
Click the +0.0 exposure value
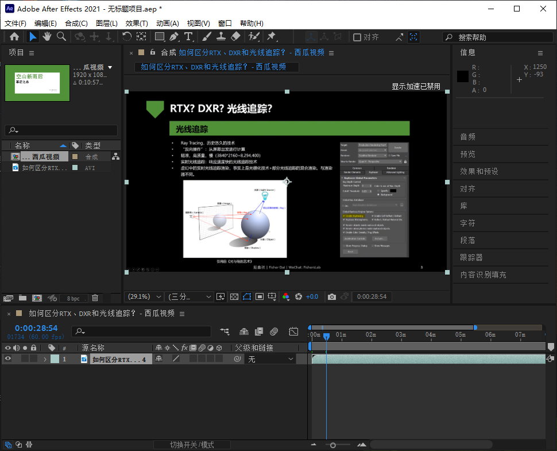point(312,297)
